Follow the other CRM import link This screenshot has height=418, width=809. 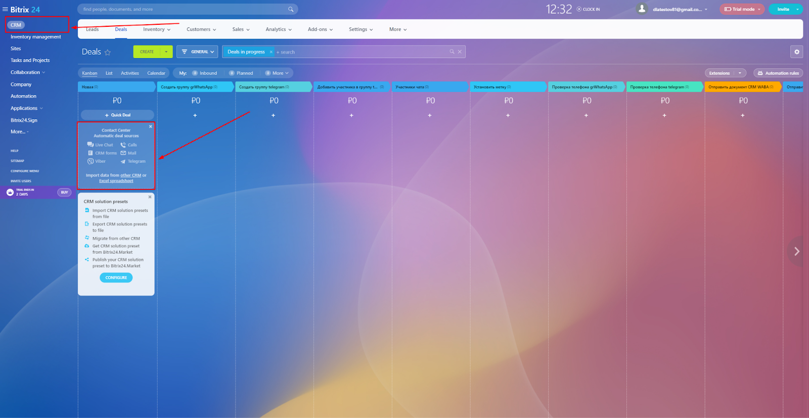(x=131, y=175)
